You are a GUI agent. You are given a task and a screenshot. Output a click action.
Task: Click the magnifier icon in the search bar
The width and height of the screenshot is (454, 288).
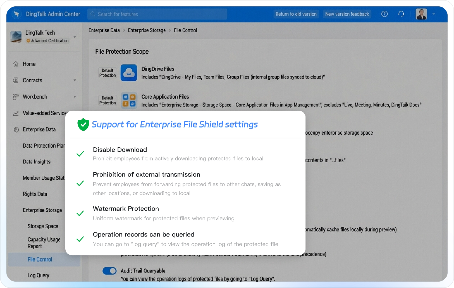(x=93, y=14)
